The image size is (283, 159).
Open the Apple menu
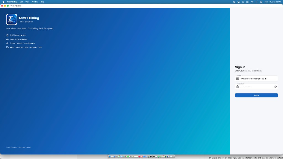tap(3, 2)
